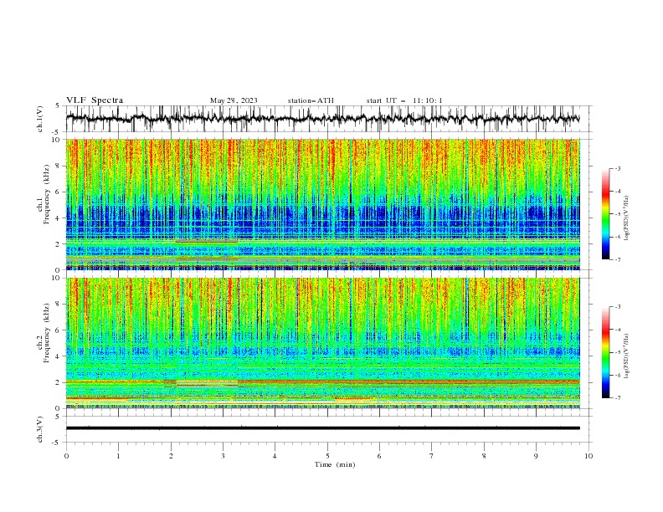This screenshot has height=512, width=663.
Task: Click the "8" kHz tick on ch.2 spectrogram axis
Action: 59,305
